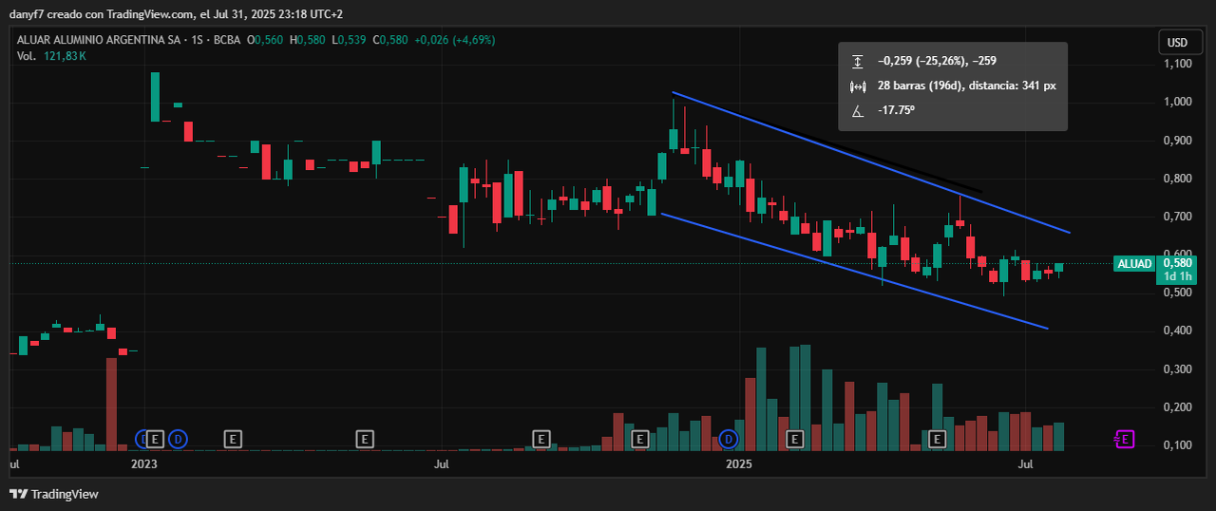Click the high value H0,580
1216x511 pixels.
tap(308, 40)
